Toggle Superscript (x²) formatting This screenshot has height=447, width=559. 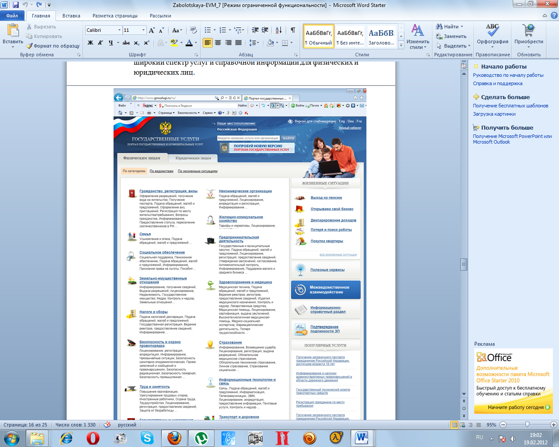point(146,43)
